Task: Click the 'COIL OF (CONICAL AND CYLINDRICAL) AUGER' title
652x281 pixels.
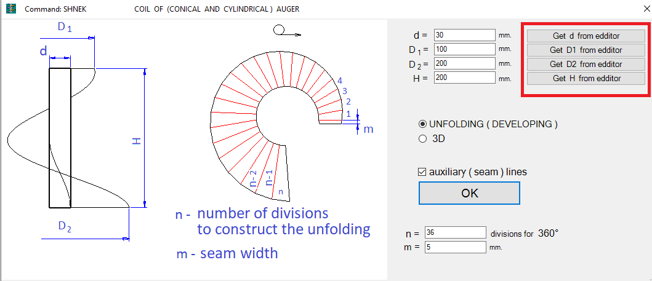Action: [x=217, y=9]
